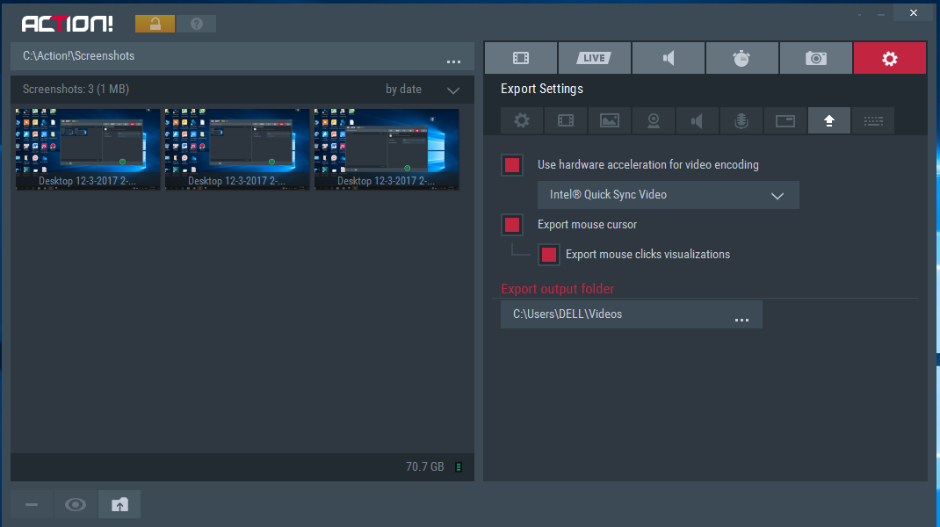This screenshot has width=940, height=527.
Task: Open the audio recording tab
Action: [669, 58]
